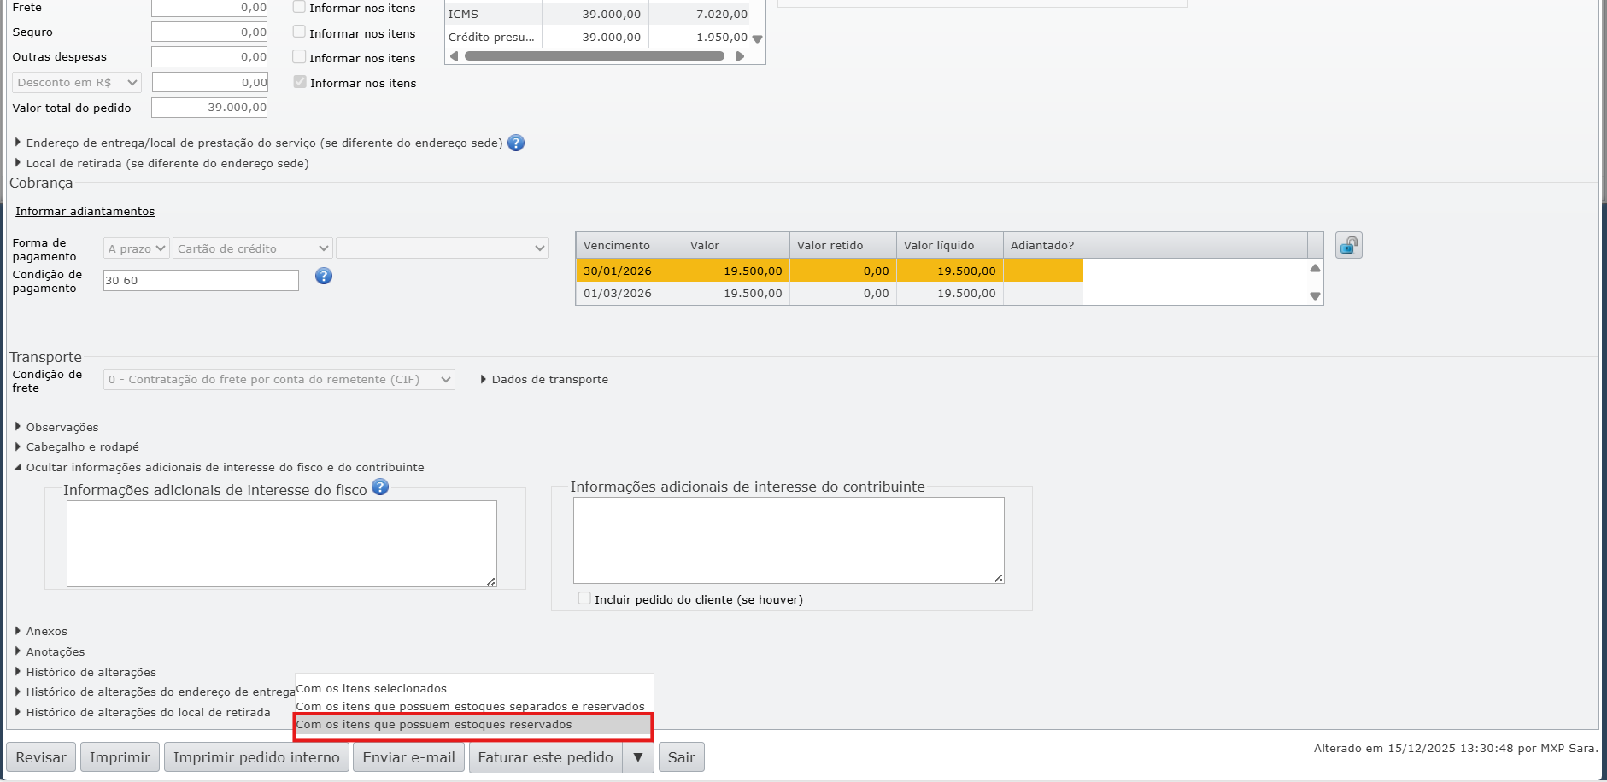Open help for Informações adicionais do fisco
Image resolution: width=1607 pixels, height=782 pixels.
pyautogui.click(x=380, y=487)
